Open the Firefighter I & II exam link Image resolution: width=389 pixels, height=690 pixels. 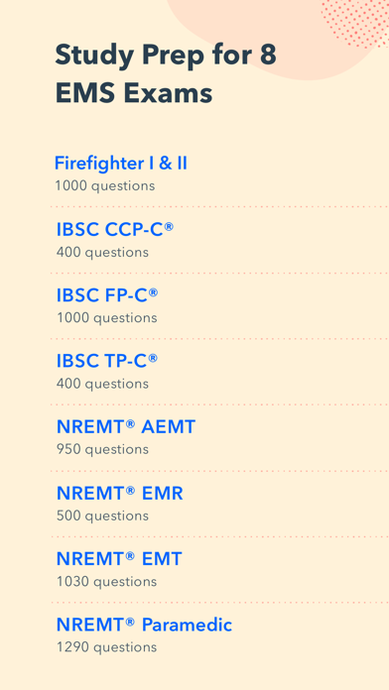pyautogui.click(x=121, y=164)
